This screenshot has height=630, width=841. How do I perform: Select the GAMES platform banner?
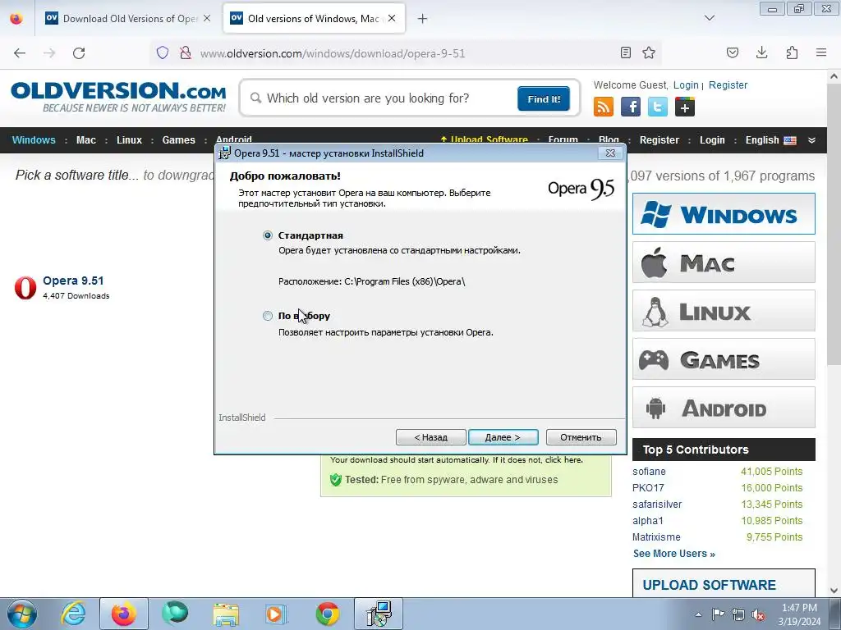coord(724,359)
